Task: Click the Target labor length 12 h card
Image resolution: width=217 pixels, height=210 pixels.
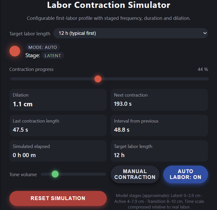Action: pos(159,151)
